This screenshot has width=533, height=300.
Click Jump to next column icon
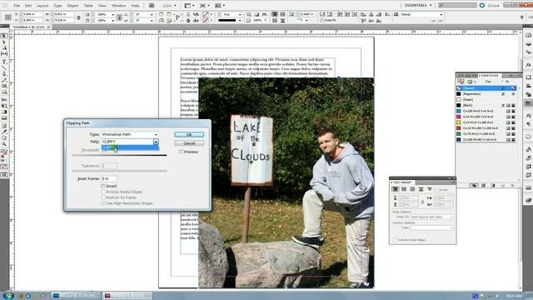[x=430, y=189]
